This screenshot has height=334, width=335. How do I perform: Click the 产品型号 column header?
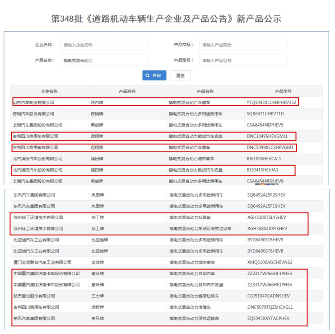(283, 91)
